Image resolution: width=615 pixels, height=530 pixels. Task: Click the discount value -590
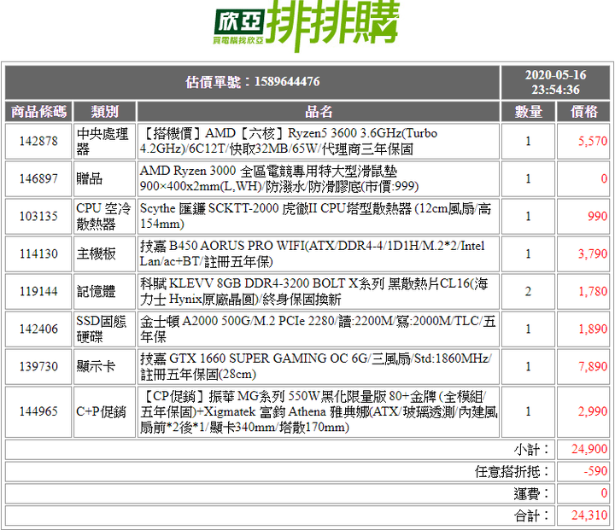[595, 471]
